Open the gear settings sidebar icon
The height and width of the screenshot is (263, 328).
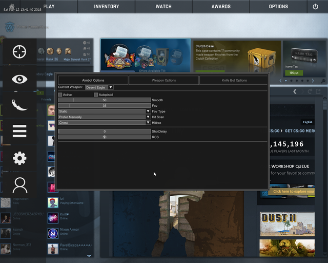click(x=19, y=158)
